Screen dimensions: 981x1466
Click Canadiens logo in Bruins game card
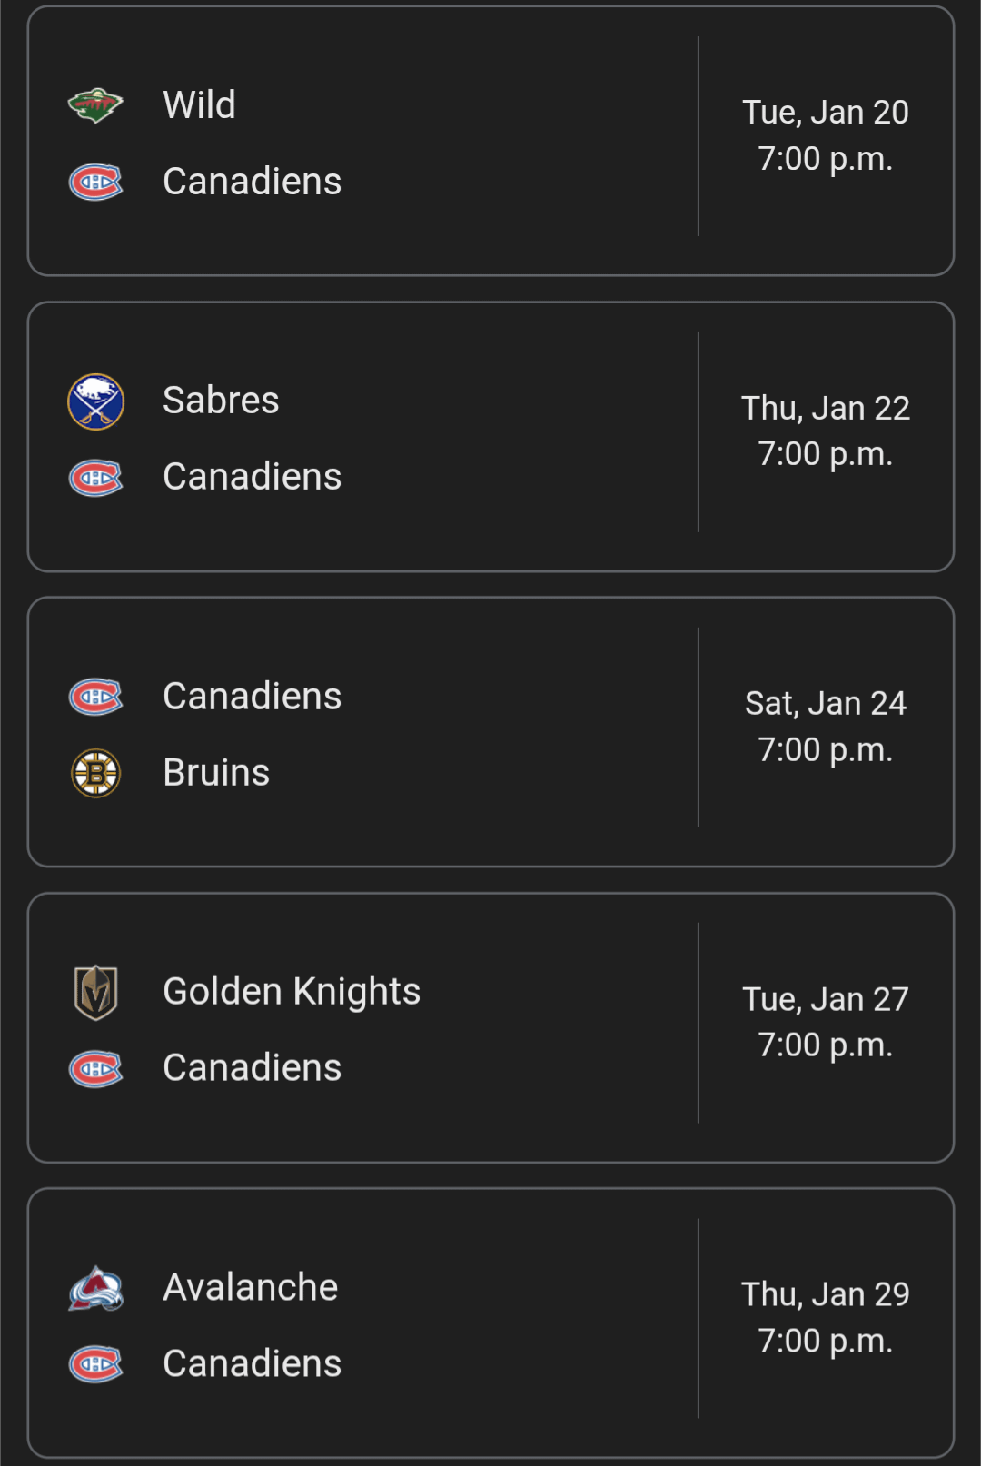click(x=95, y=697)
